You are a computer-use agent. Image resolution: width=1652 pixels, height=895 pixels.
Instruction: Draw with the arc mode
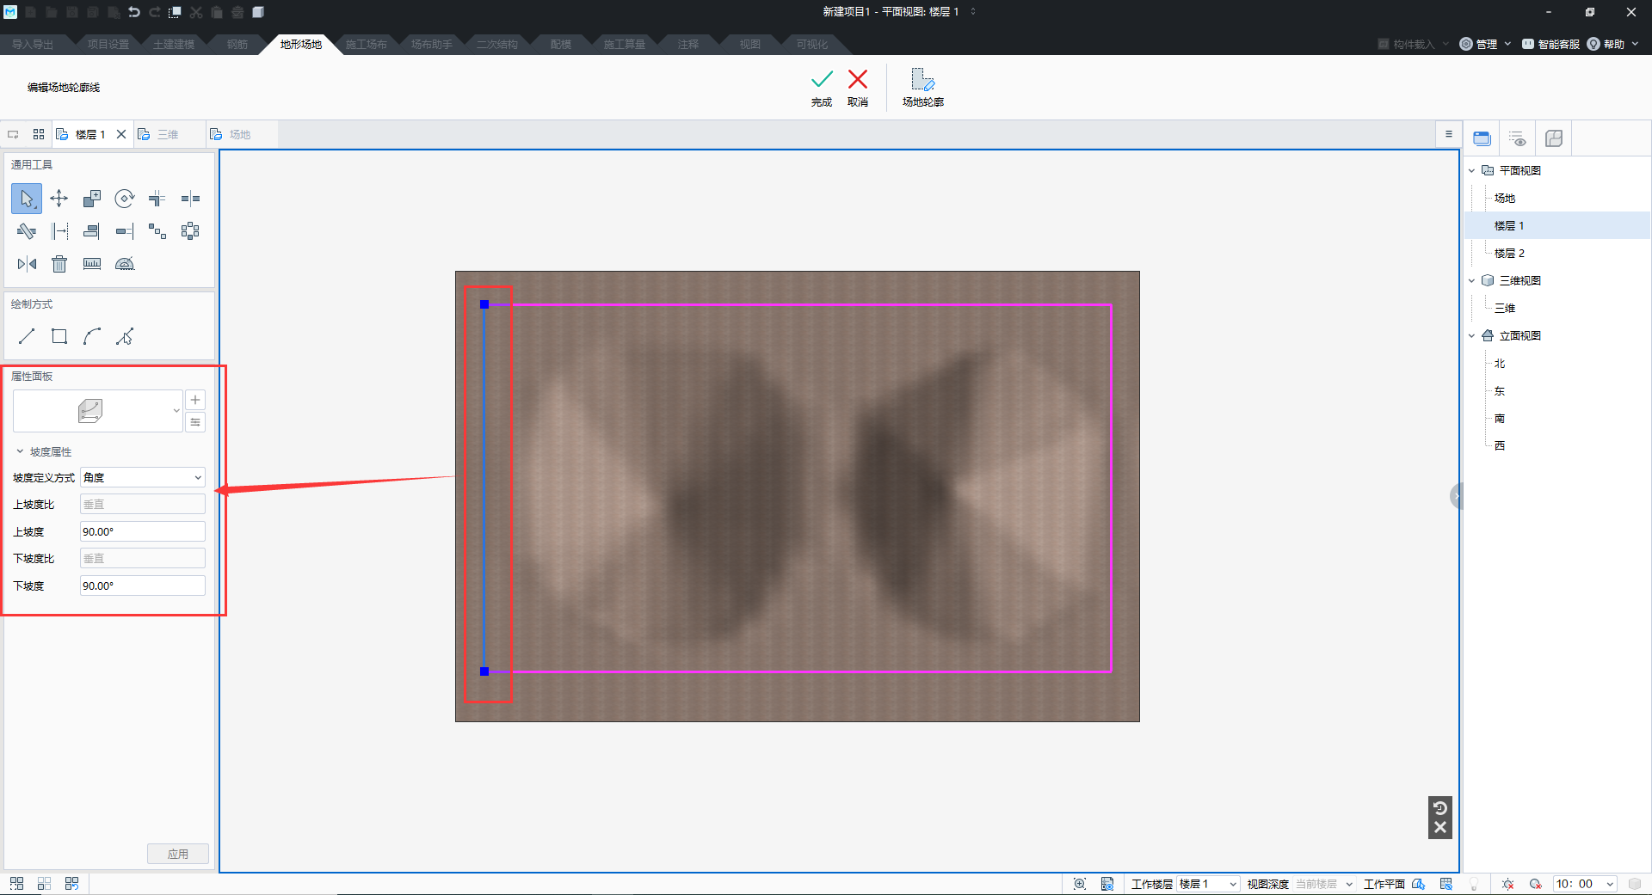click(92, 336)
